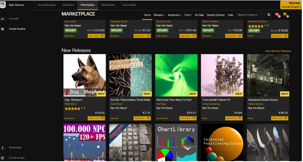
Task: Add ArchViz Floral Walls to cart
Action: click(x=140, y=118)
